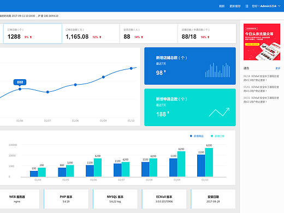Click the ECMall 版本 3.0.0 info card
This screenshot has height=213, width=284.
164,199
